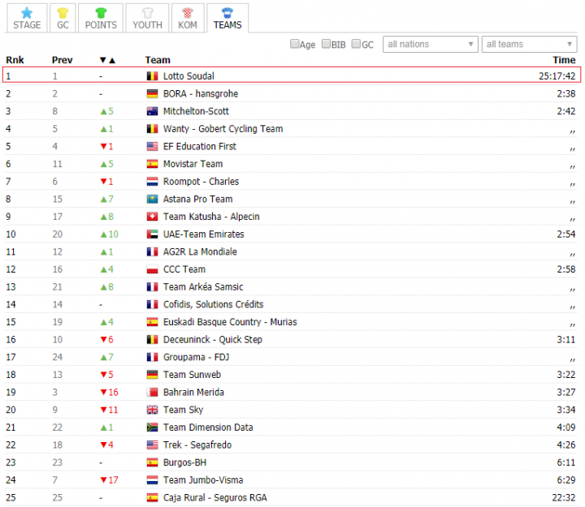
Task: Open Deceuninck - Quick Step link
Action: [x=213, y=339]
